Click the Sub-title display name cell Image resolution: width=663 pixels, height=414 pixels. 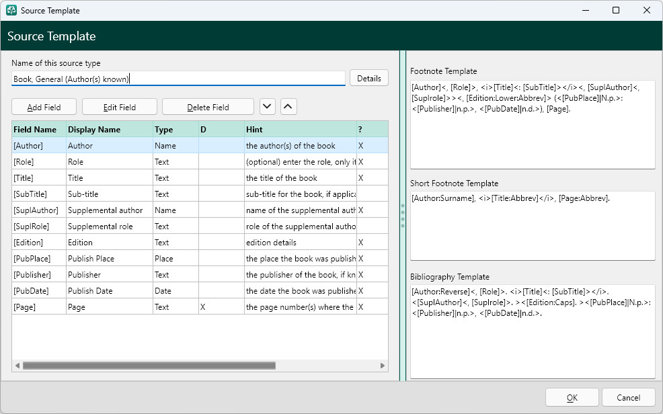[110, 194]
